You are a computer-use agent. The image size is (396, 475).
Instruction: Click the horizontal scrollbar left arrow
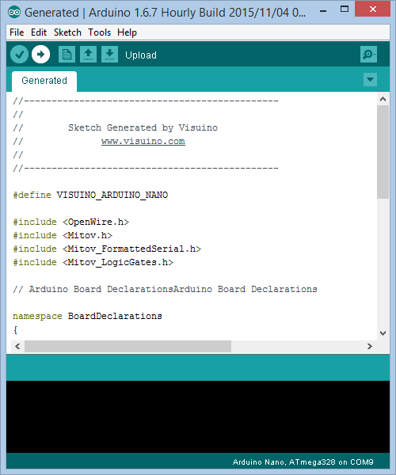[17, 346]
